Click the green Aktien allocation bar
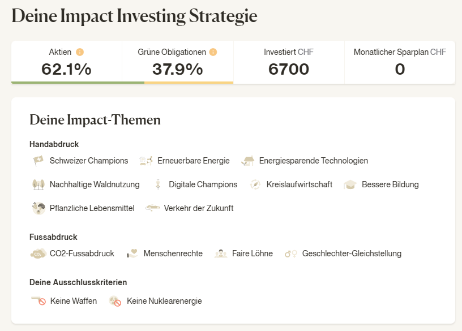Screen dimensions: 462x331 (x=78, y=83)
